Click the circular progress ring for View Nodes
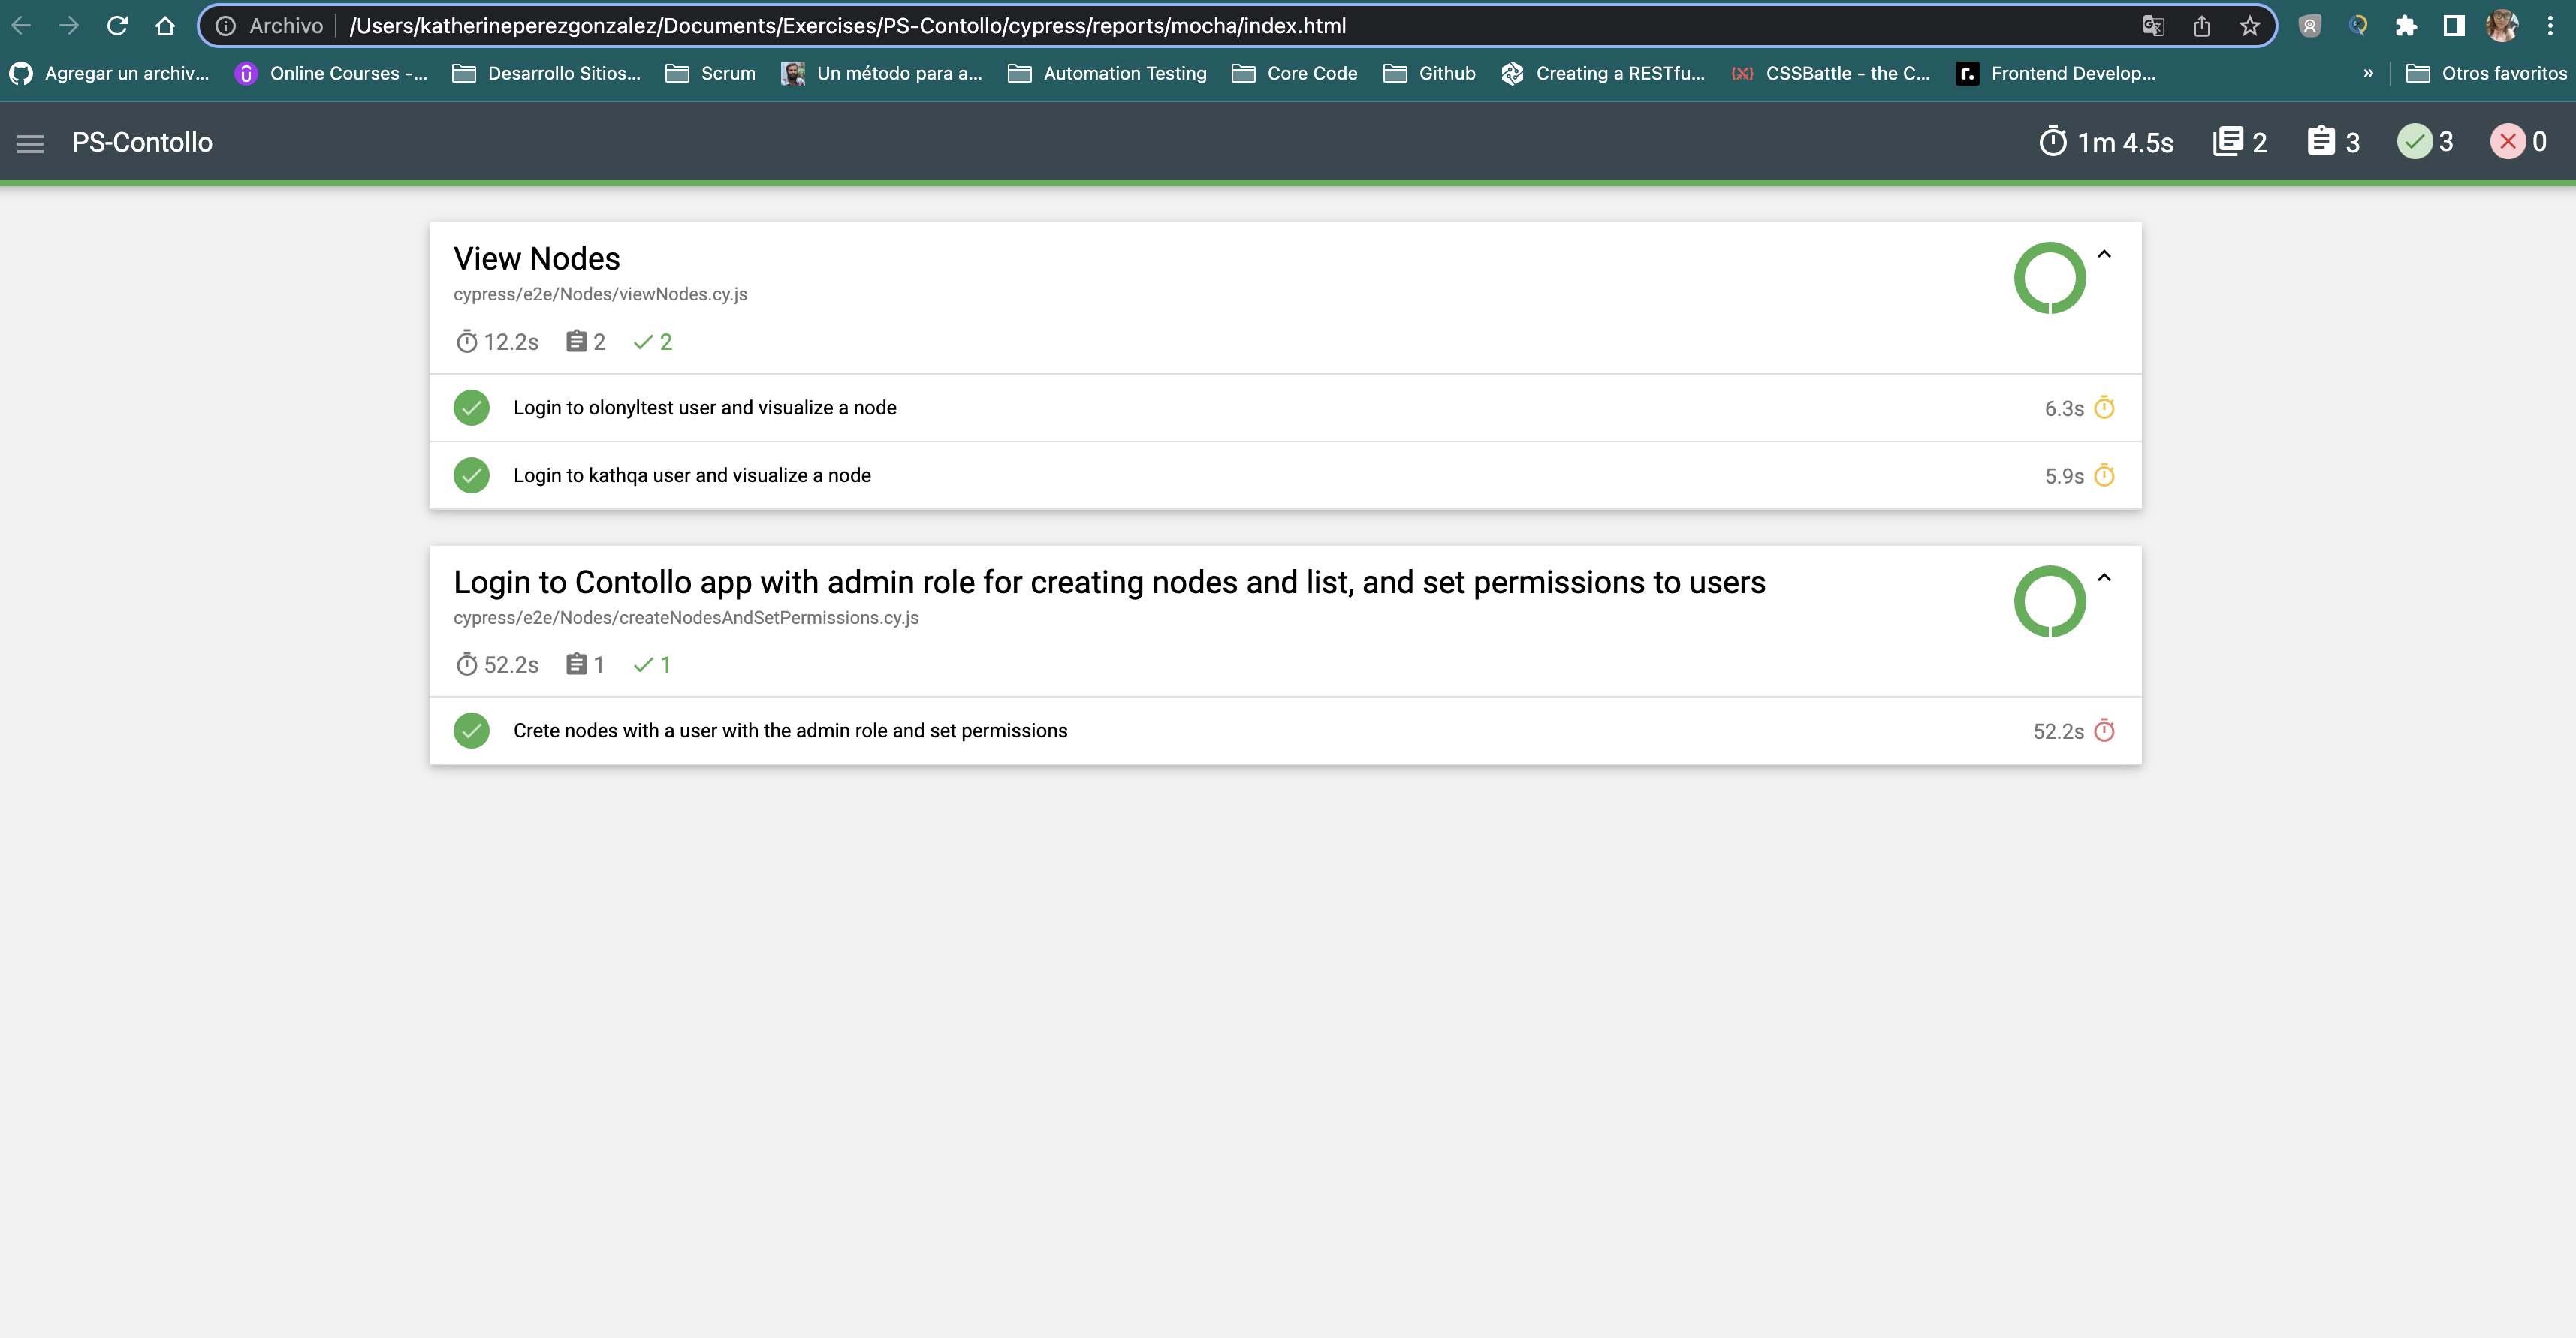This screenshot has width=2576, height=1338. (2052, 277)
